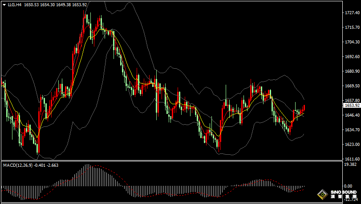Image resolution: width=361 pixels, height=204 pixels.
Task: Click the 1692.60 price axis label
Action: click(352, 57)
